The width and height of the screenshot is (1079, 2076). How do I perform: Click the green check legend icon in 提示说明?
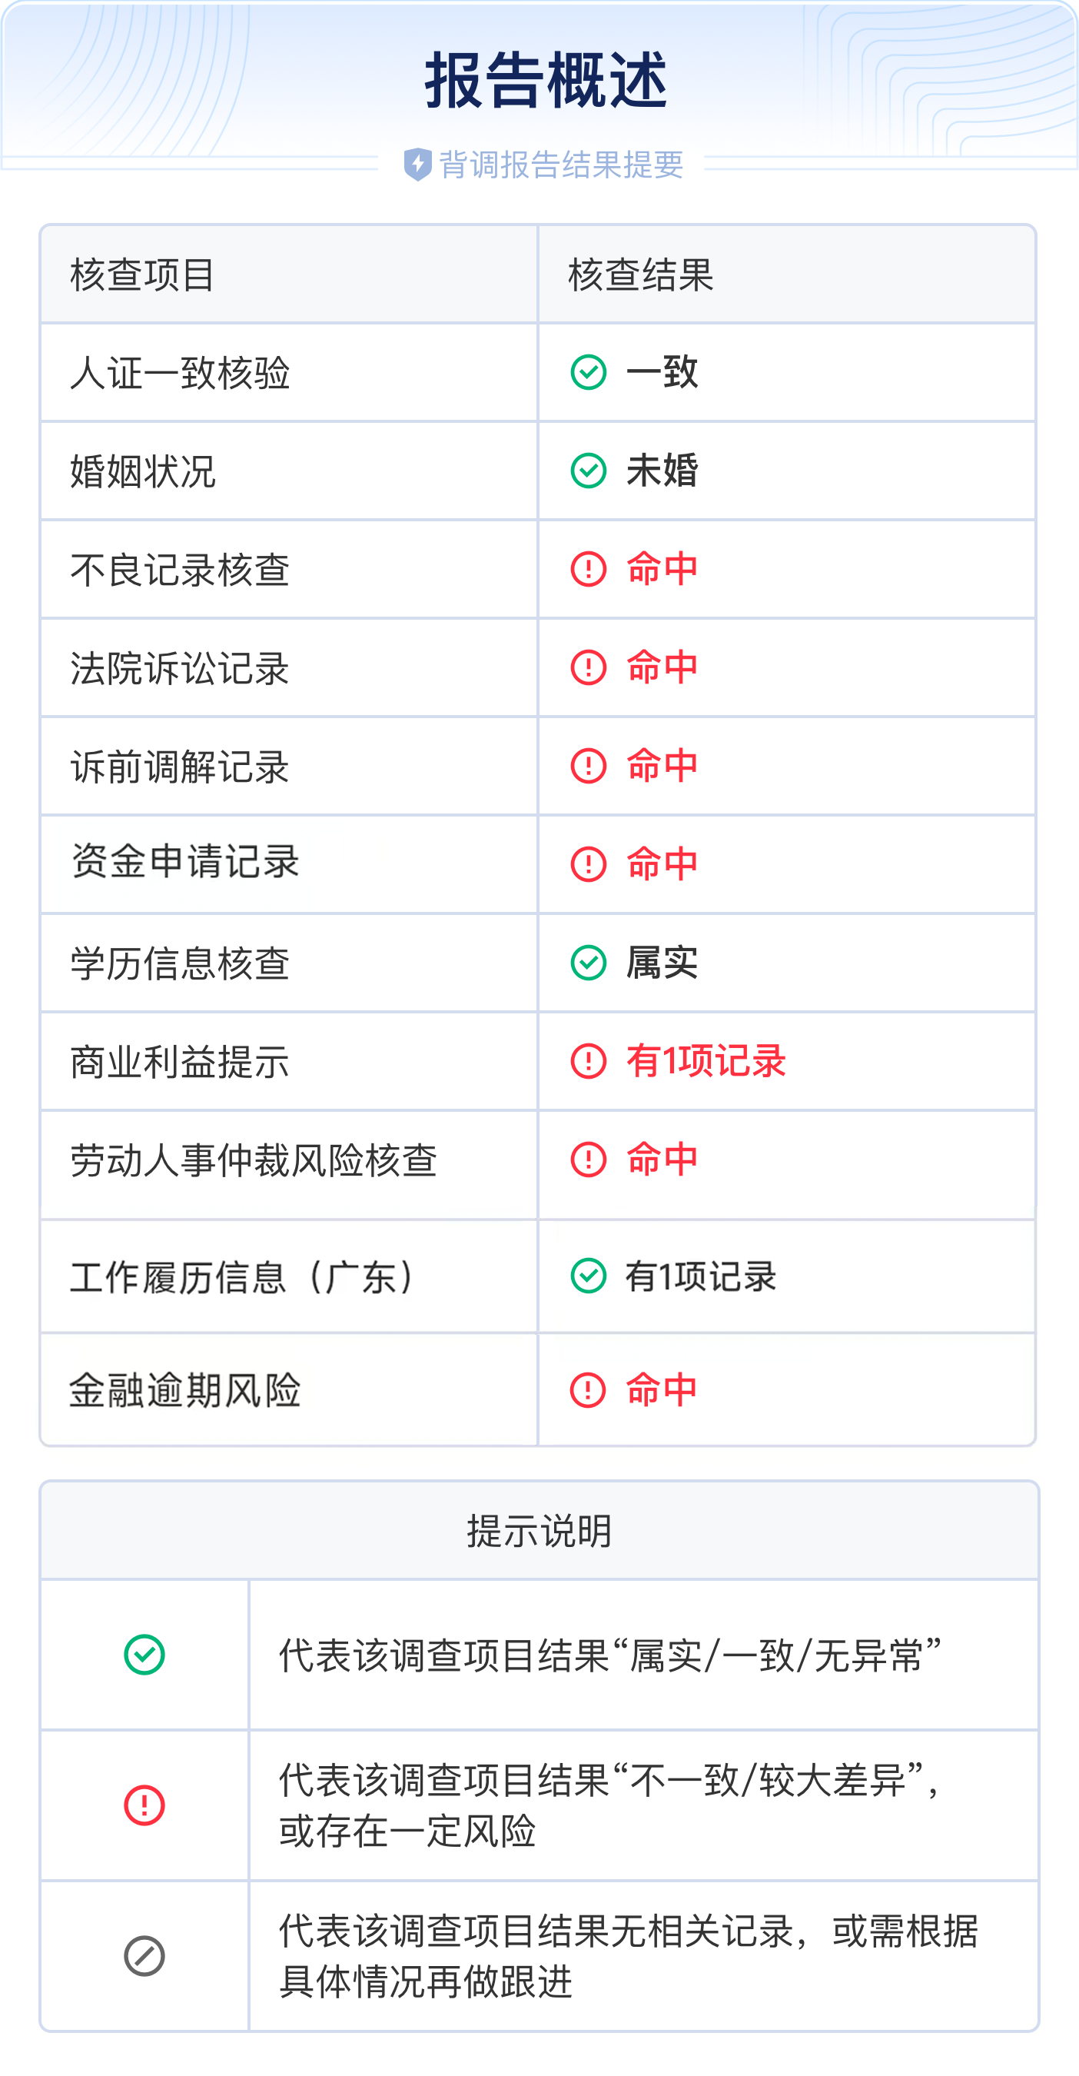click(x=145, y=1655)
